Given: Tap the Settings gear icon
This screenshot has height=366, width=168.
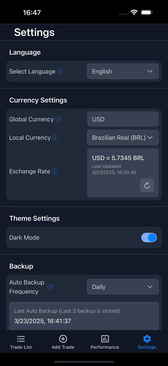Looking at the screenshot, I should coord(147,339).
